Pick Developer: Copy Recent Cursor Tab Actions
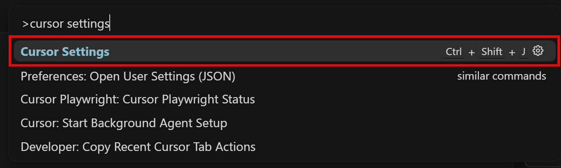 coord(138,147)
